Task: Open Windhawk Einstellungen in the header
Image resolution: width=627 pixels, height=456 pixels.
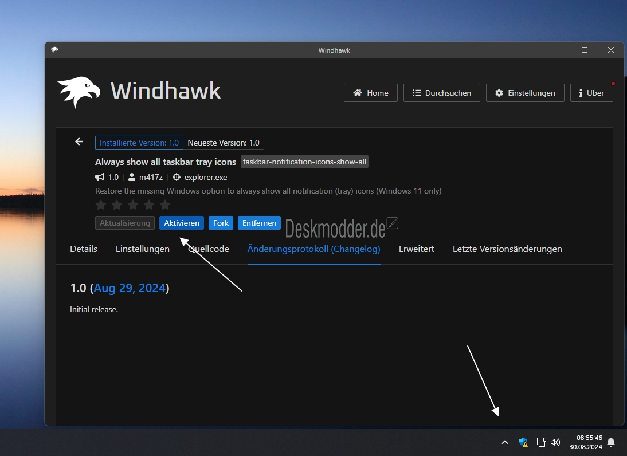Action: pos(525,93)
